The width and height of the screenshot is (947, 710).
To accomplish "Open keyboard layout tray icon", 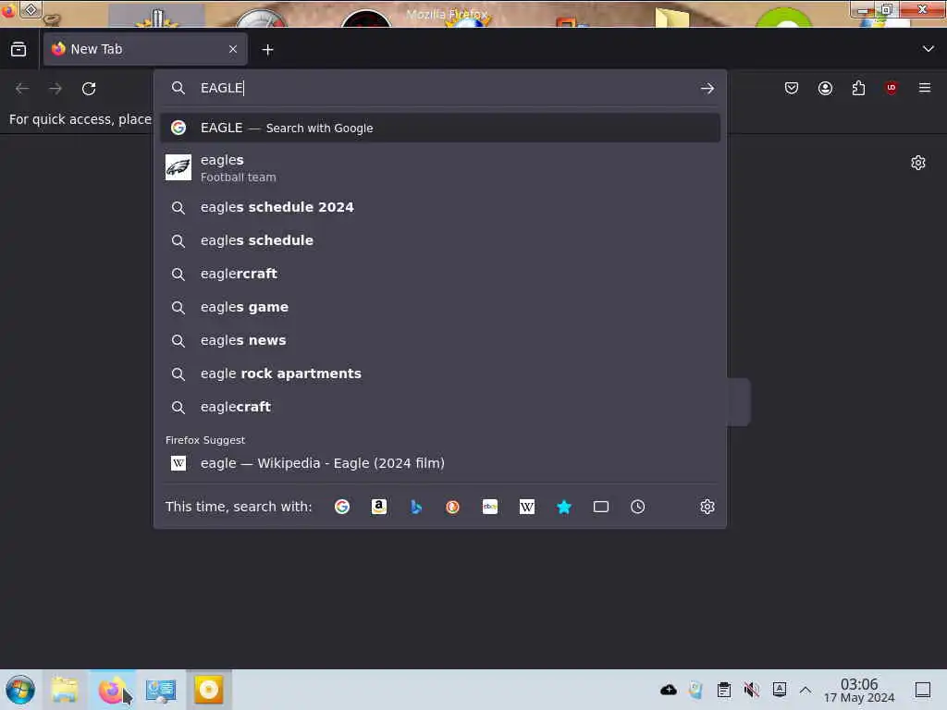I will click(779, 690).
